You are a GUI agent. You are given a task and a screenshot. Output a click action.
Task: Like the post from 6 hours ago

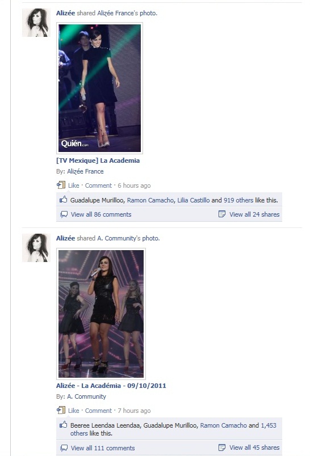(x=73, y=185)
